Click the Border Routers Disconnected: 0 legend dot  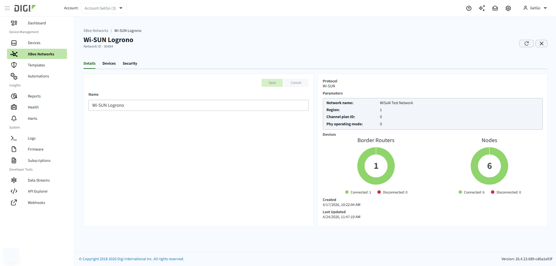tap(379, 192)
